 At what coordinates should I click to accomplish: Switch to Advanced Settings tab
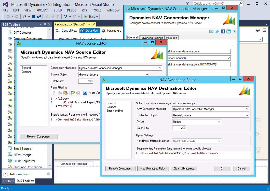[152, 38]
